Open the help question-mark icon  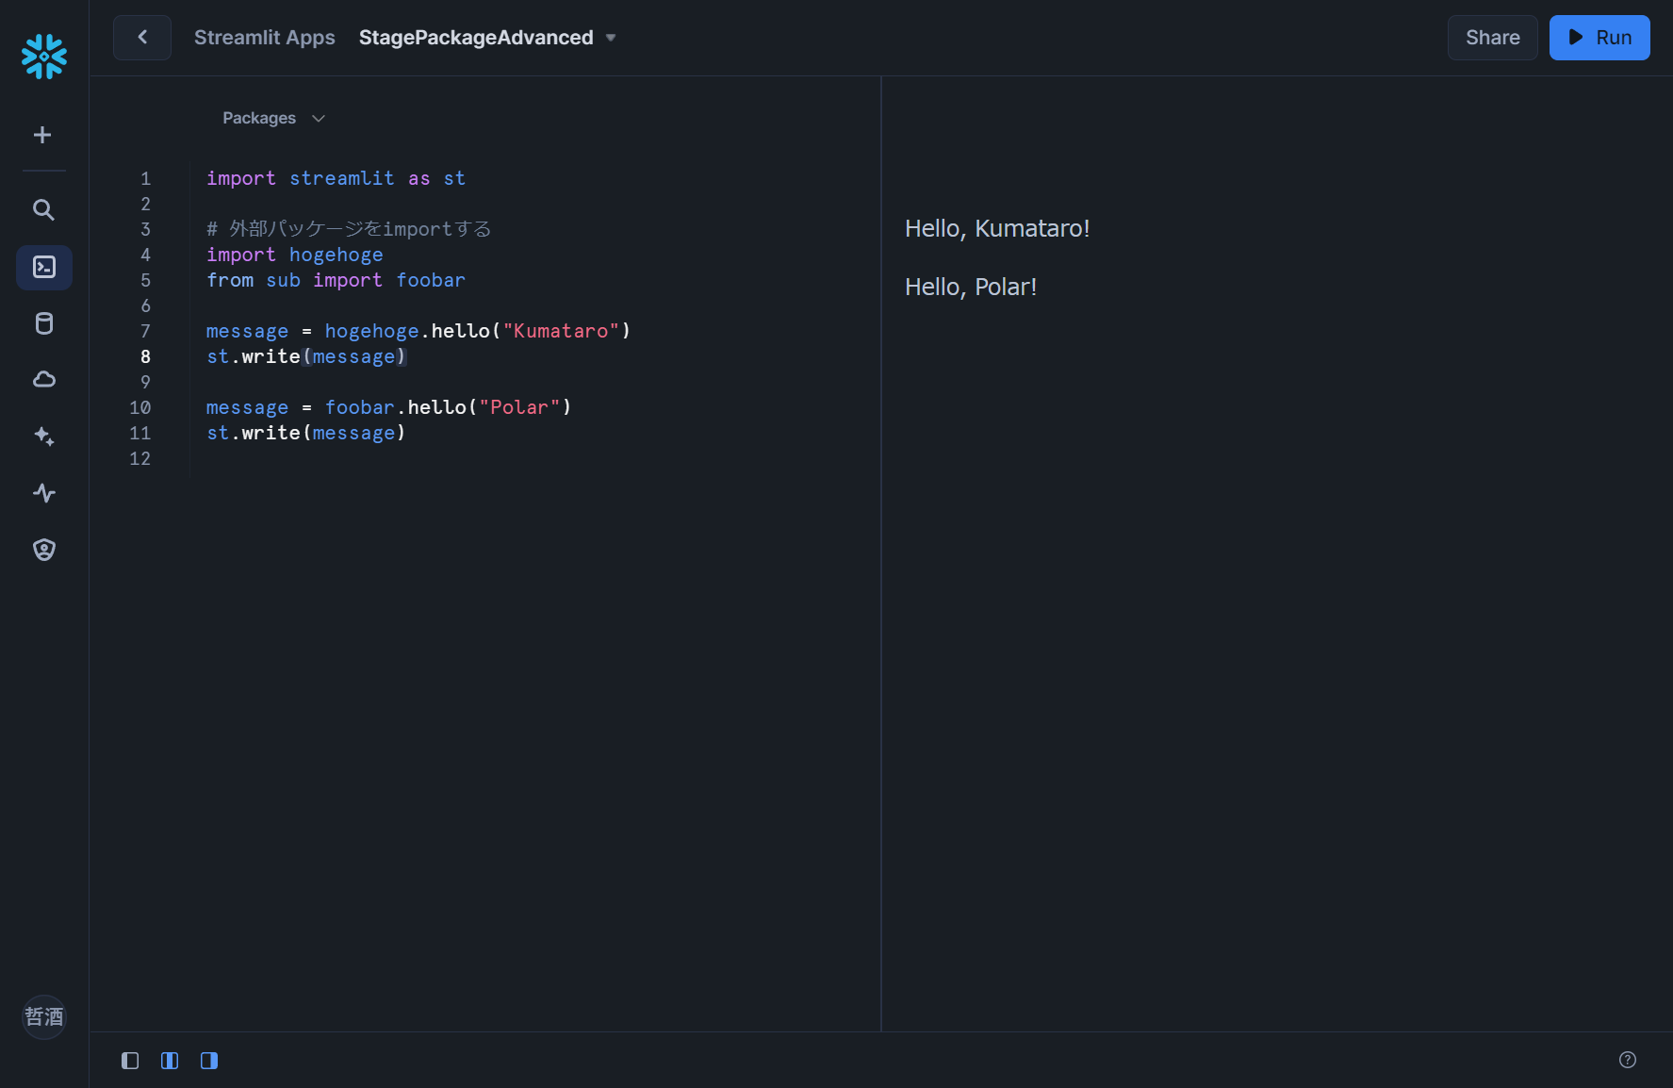[x=1628, y=1058]
